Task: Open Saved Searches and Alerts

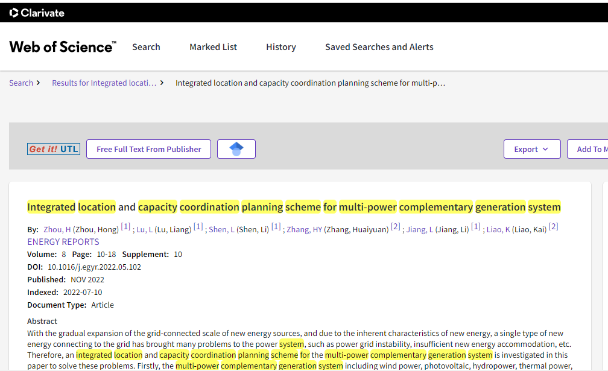Action: 379,47
